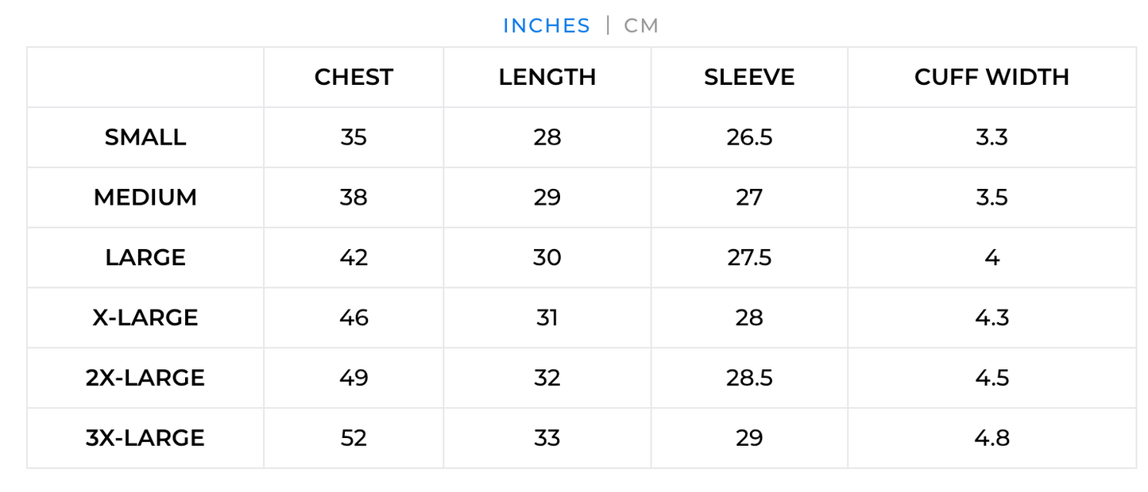This screenshot has height=492, width=1148.
Task: Select the 3X-LARGE size row label
Action: click(x=145, y=438)
